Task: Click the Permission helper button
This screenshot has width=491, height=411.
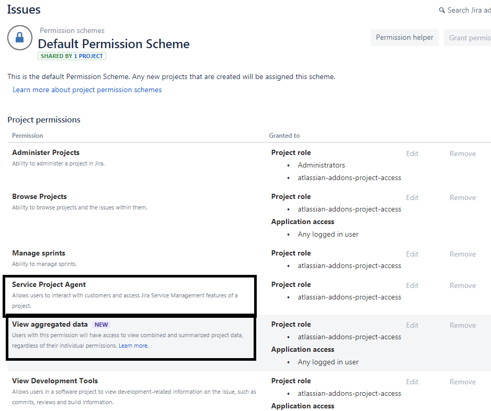Action: tap(404, 38)
